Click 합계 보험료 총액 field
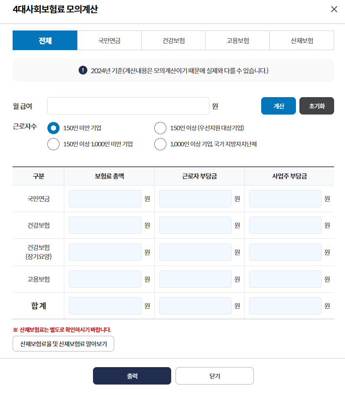The image size is (345, 395). click(x=105, y=306)
